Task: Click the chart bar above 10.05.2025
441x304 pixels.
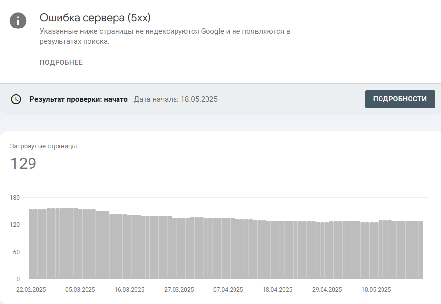Action: click(376, 251)
